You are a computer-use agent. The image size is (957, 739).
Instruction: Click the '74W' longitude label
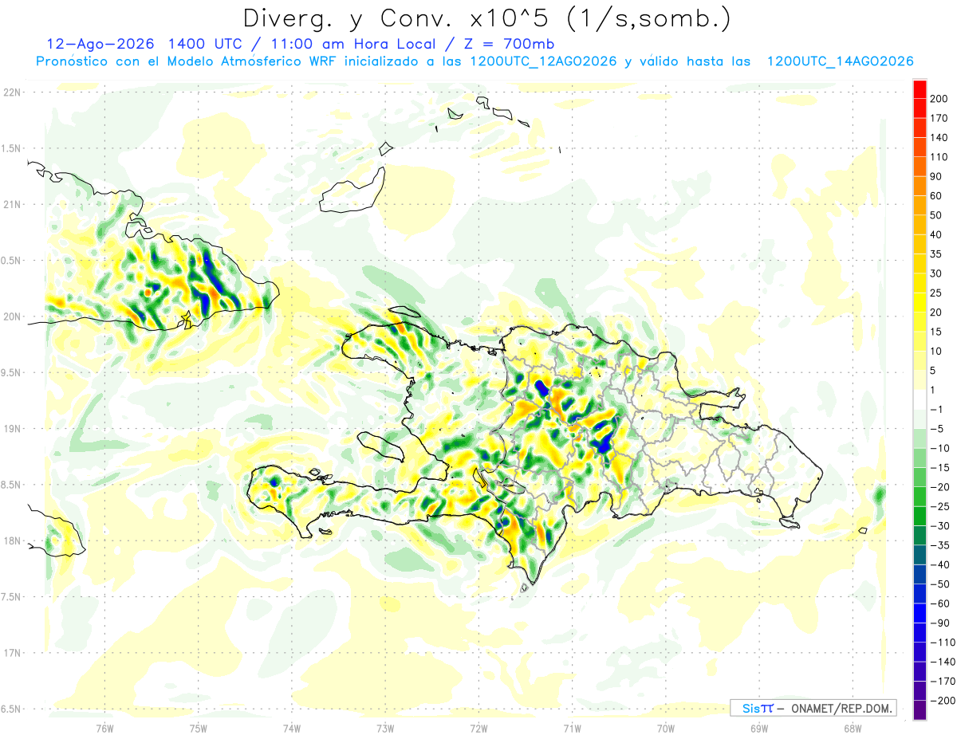pos(291,729)
